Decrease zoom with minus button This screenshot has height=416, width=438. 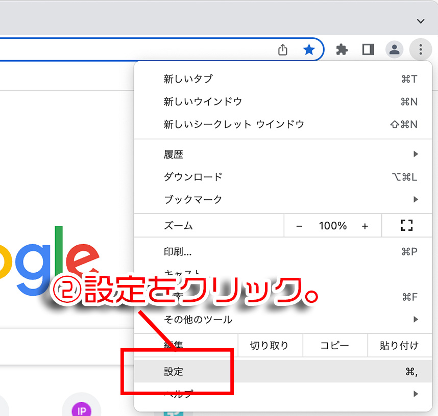point(299,226)
